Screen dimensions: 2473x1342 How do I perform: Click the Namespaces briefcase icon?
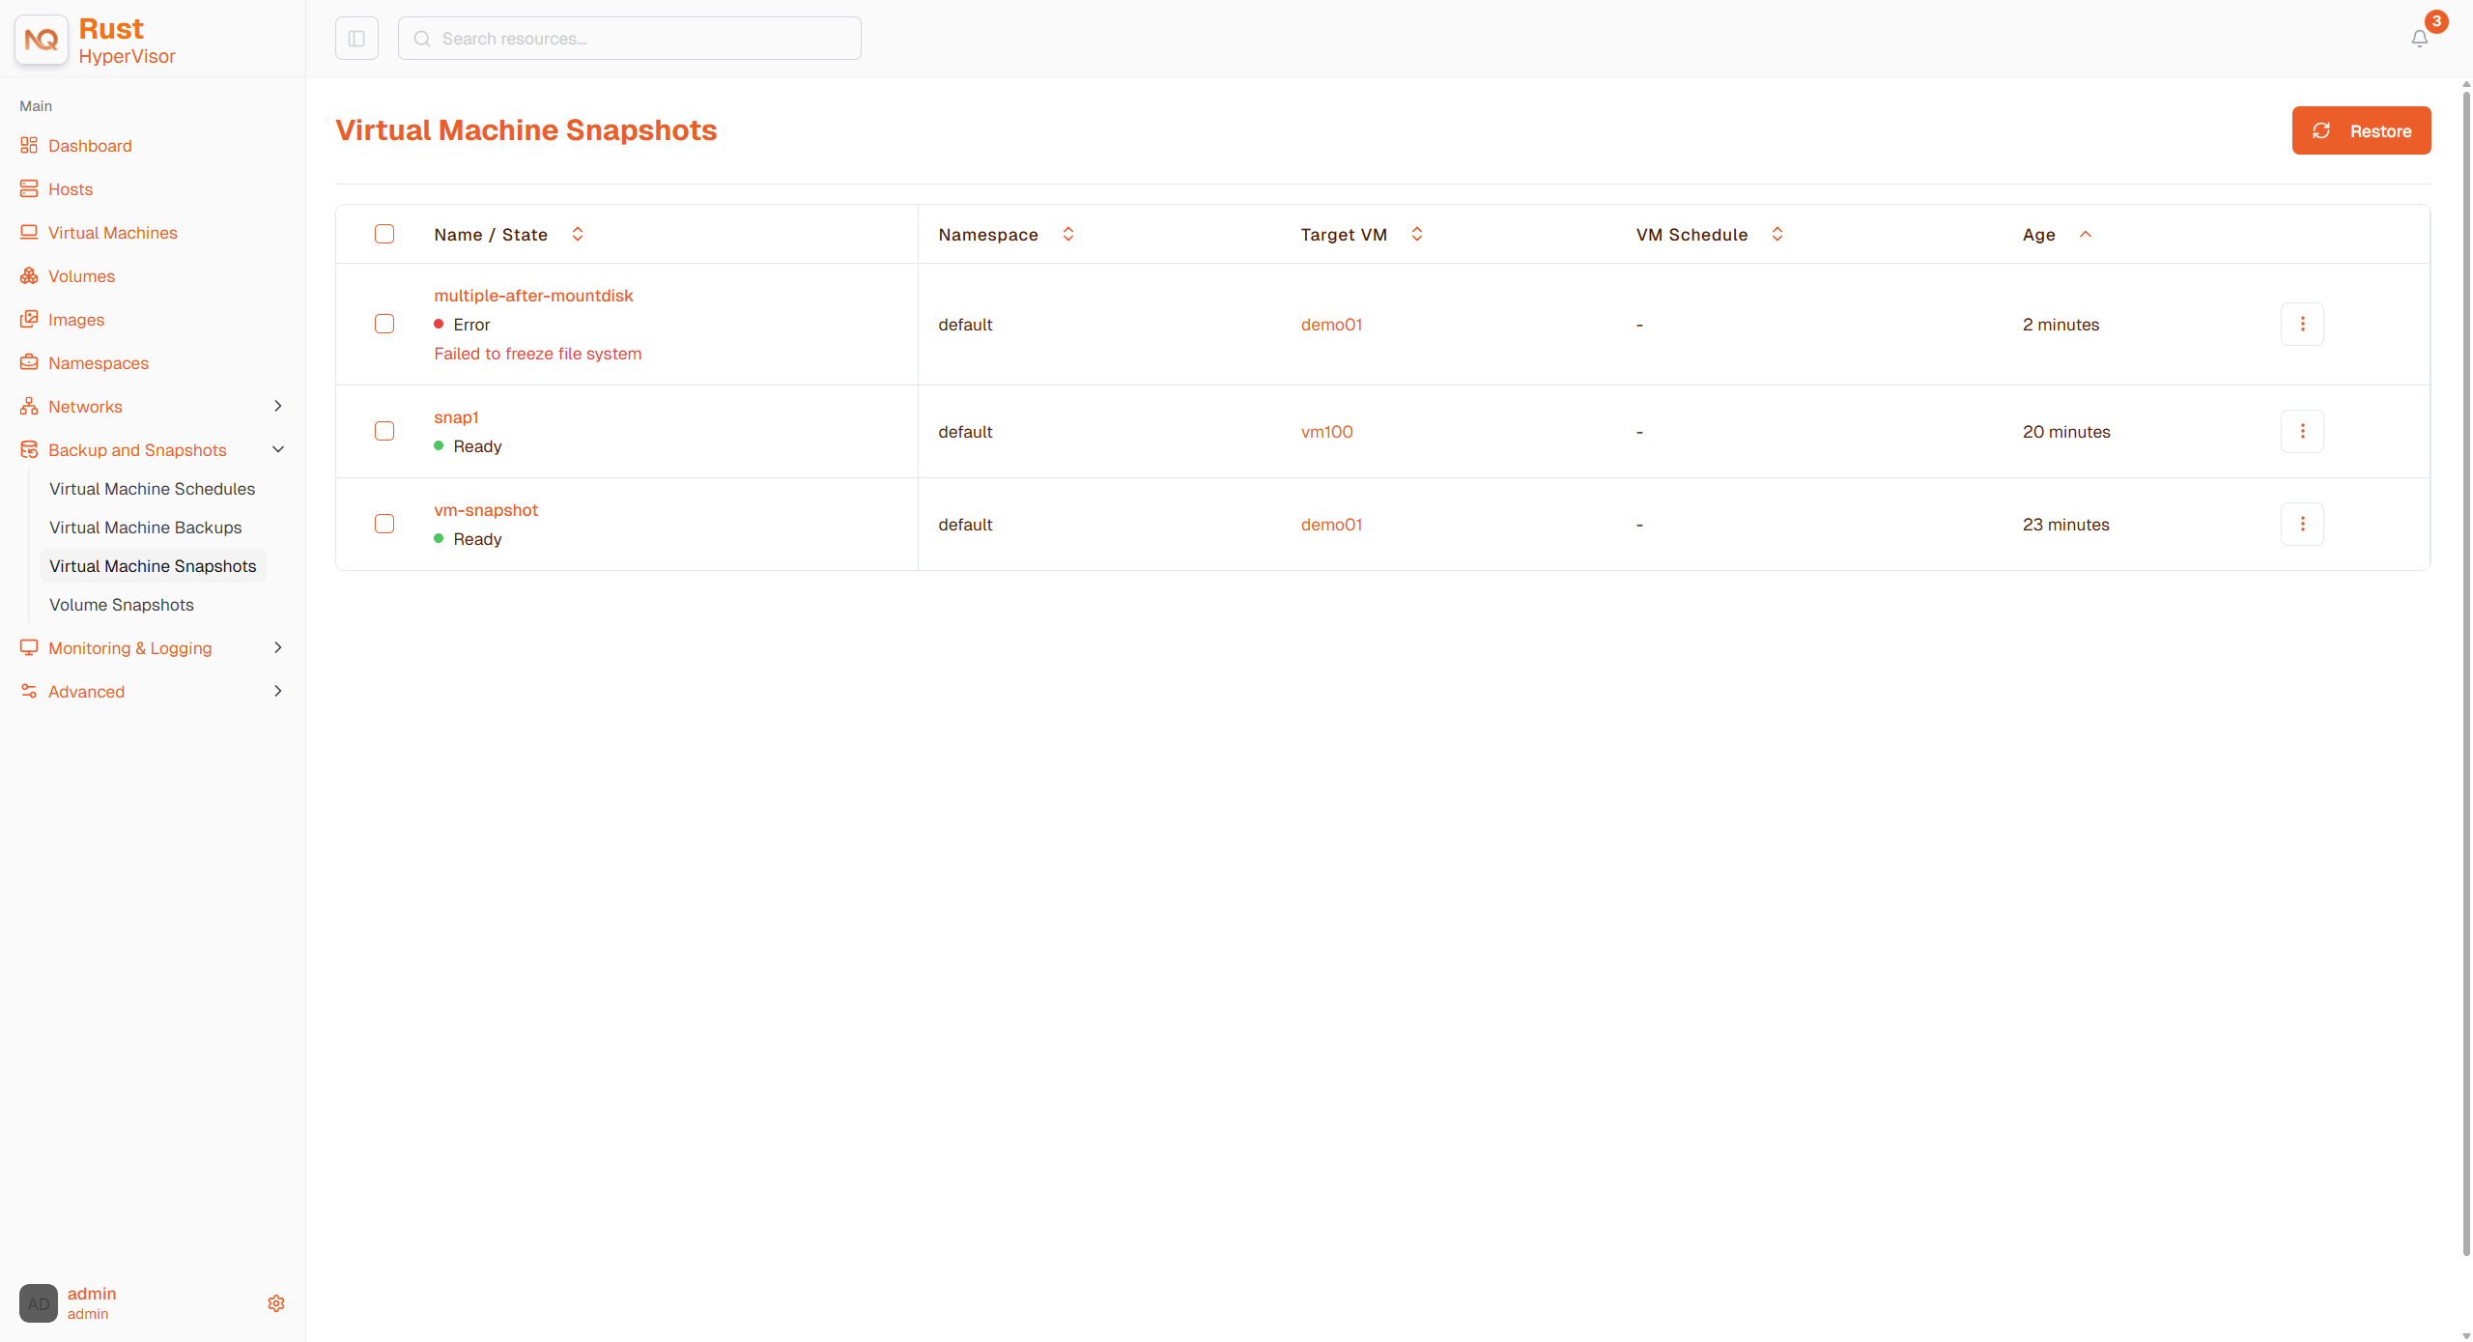coord(29,362)
